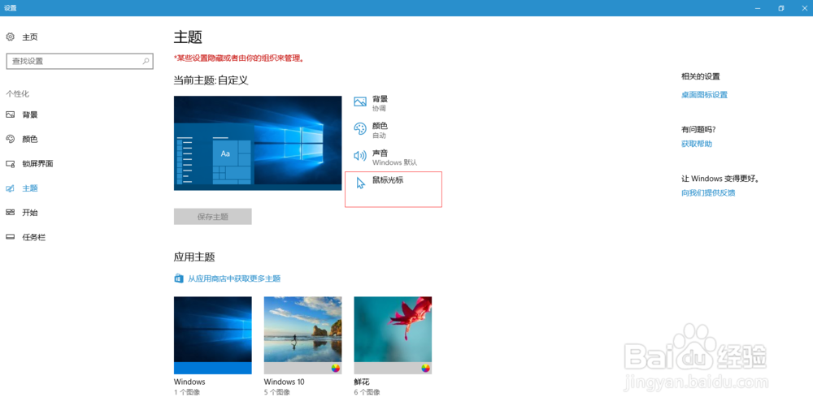Click the 让 Windows 变得更好 label
Screen dimensions: 813x410
pyautogui.click(x=720, y=179)
